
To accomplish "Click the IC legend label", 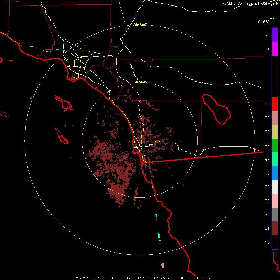I will point(267,201).
